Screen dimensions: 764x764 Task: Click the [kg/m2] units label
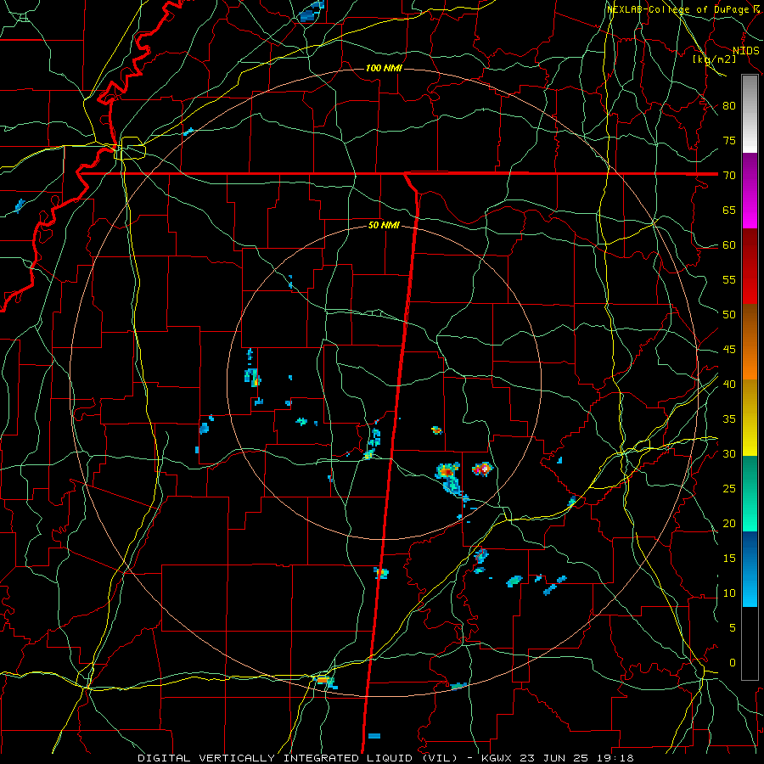coord(715,59)
